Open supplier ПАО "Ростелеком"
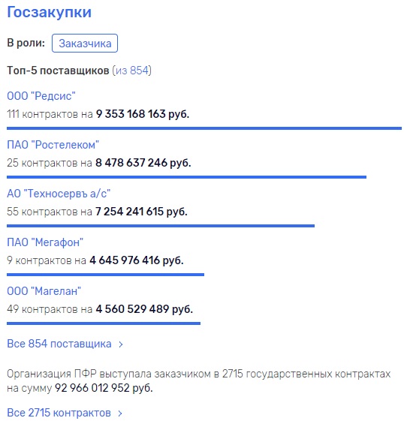 coord(53,145)
